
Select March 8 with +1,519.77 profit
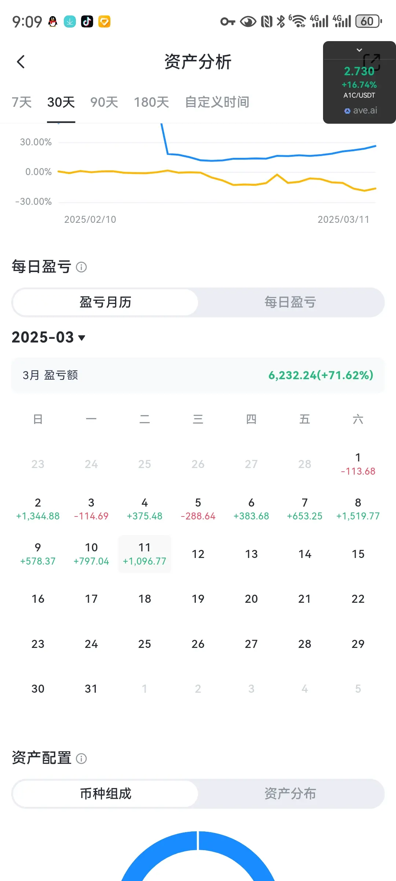[358, 509]
